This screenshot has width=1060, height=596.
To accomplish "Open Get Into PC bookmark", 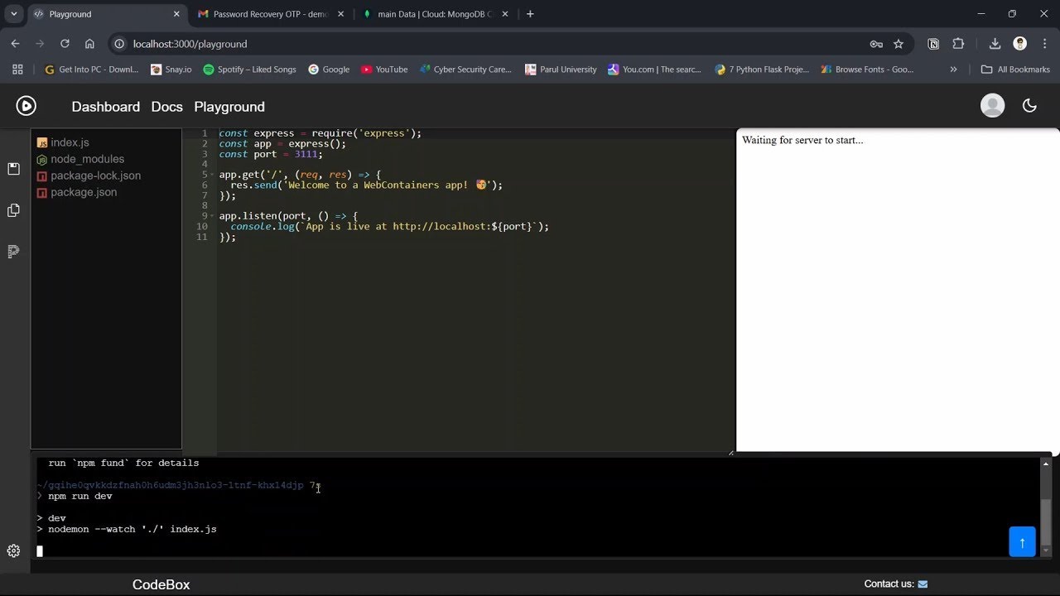I will (91, 70).
